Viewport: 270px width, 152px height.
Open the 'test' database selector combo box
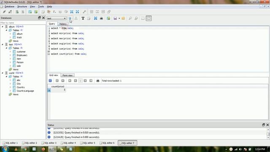(x=56, y=18)
